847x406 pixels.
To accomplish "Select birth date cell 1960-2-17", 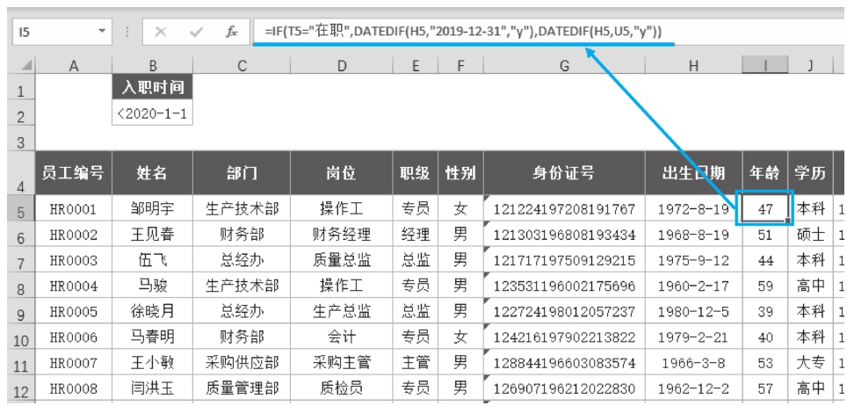I will [693, 286].
